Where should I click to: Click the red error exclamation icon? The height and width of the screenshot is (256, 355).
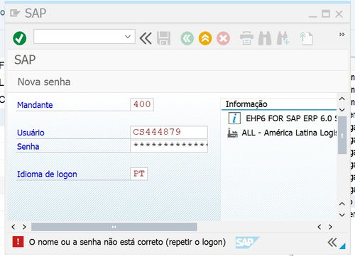pyautogui.click(x=18, y=242)
